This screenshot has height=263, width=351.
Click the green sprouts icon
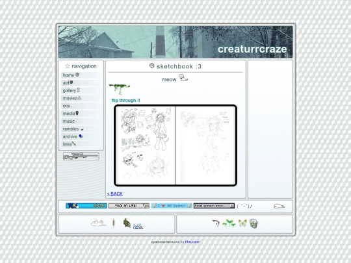point(229,223)
